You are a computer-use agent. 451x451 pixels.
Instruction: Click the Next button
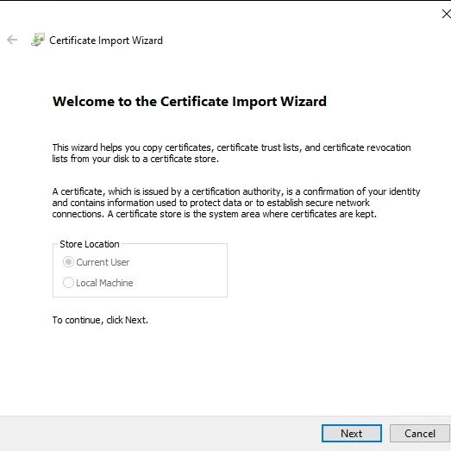pos(352,433)
